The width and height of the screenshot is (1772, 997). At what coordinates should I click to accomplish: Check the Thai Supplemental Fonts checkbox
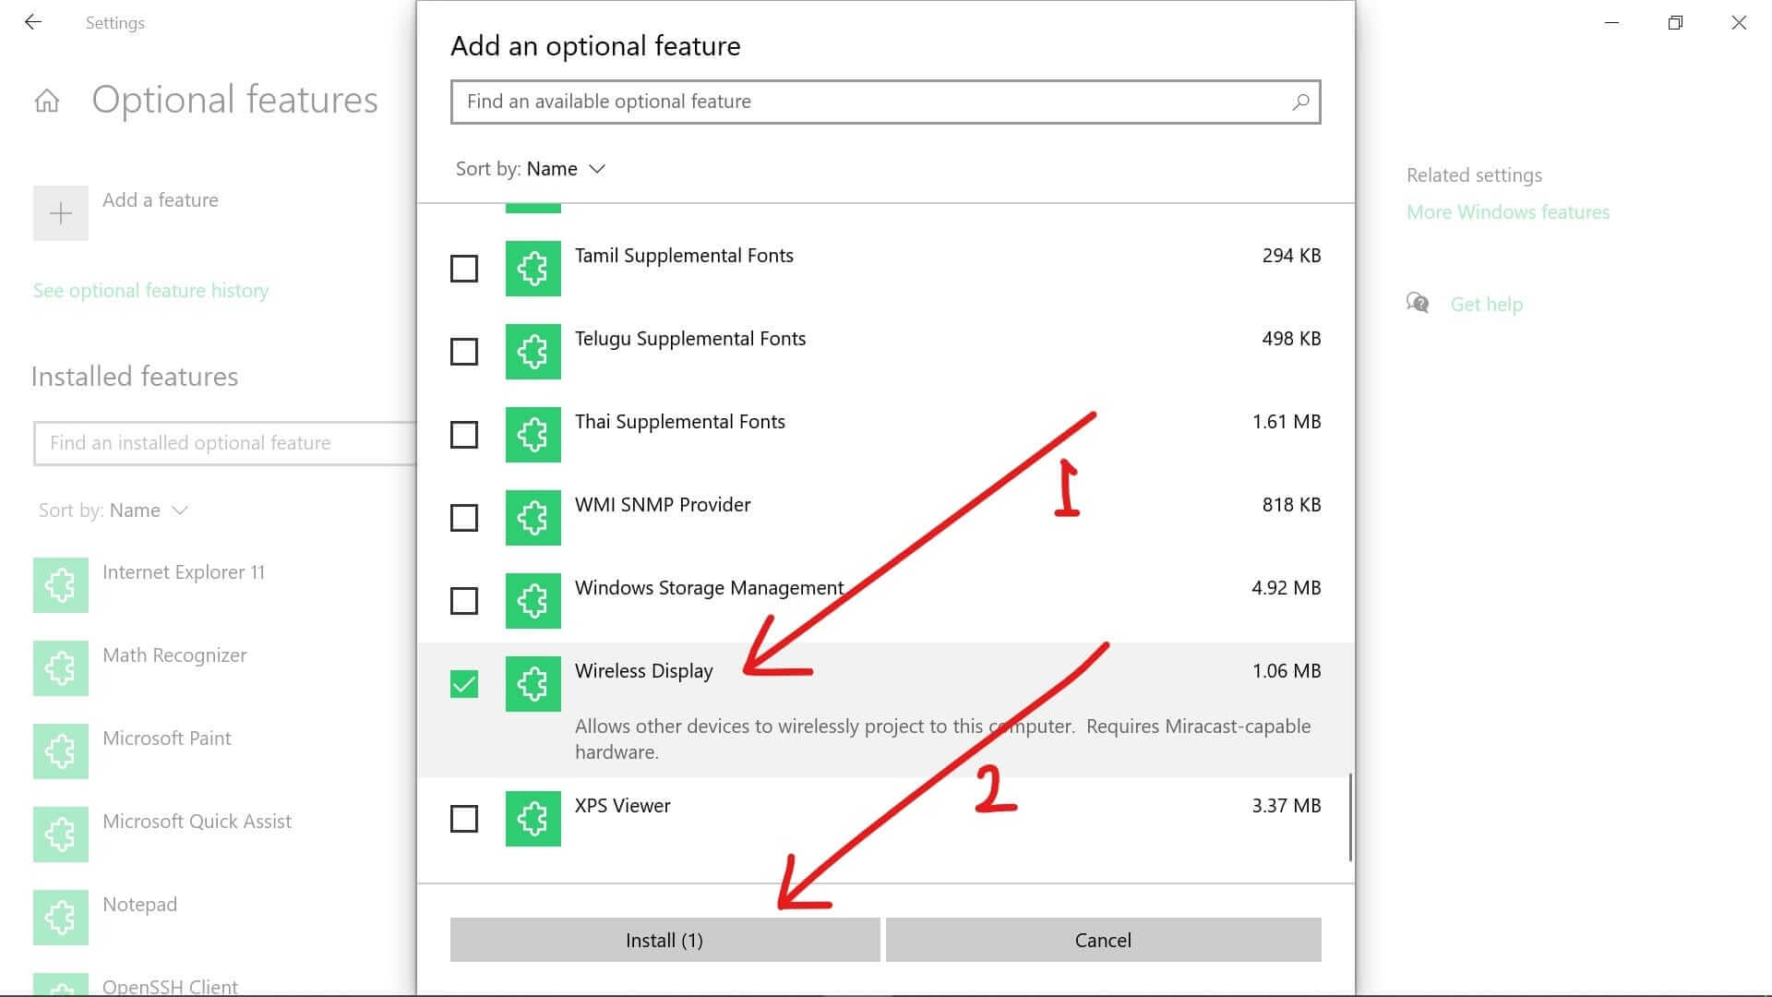pyautogui.click(x=463, y=435)
